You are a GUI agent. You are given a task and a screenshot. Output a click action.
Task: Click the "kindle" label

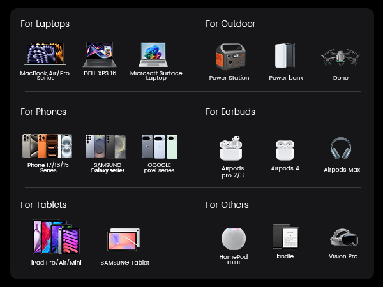point(285,256)
